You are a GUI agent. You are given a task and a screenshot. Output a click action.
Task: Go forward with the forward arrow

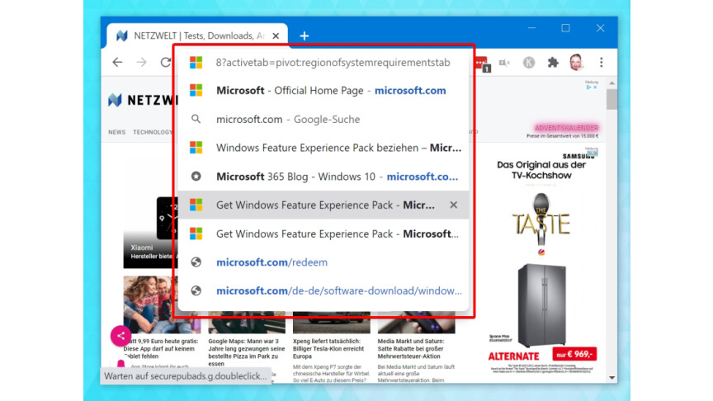[142, 62]
